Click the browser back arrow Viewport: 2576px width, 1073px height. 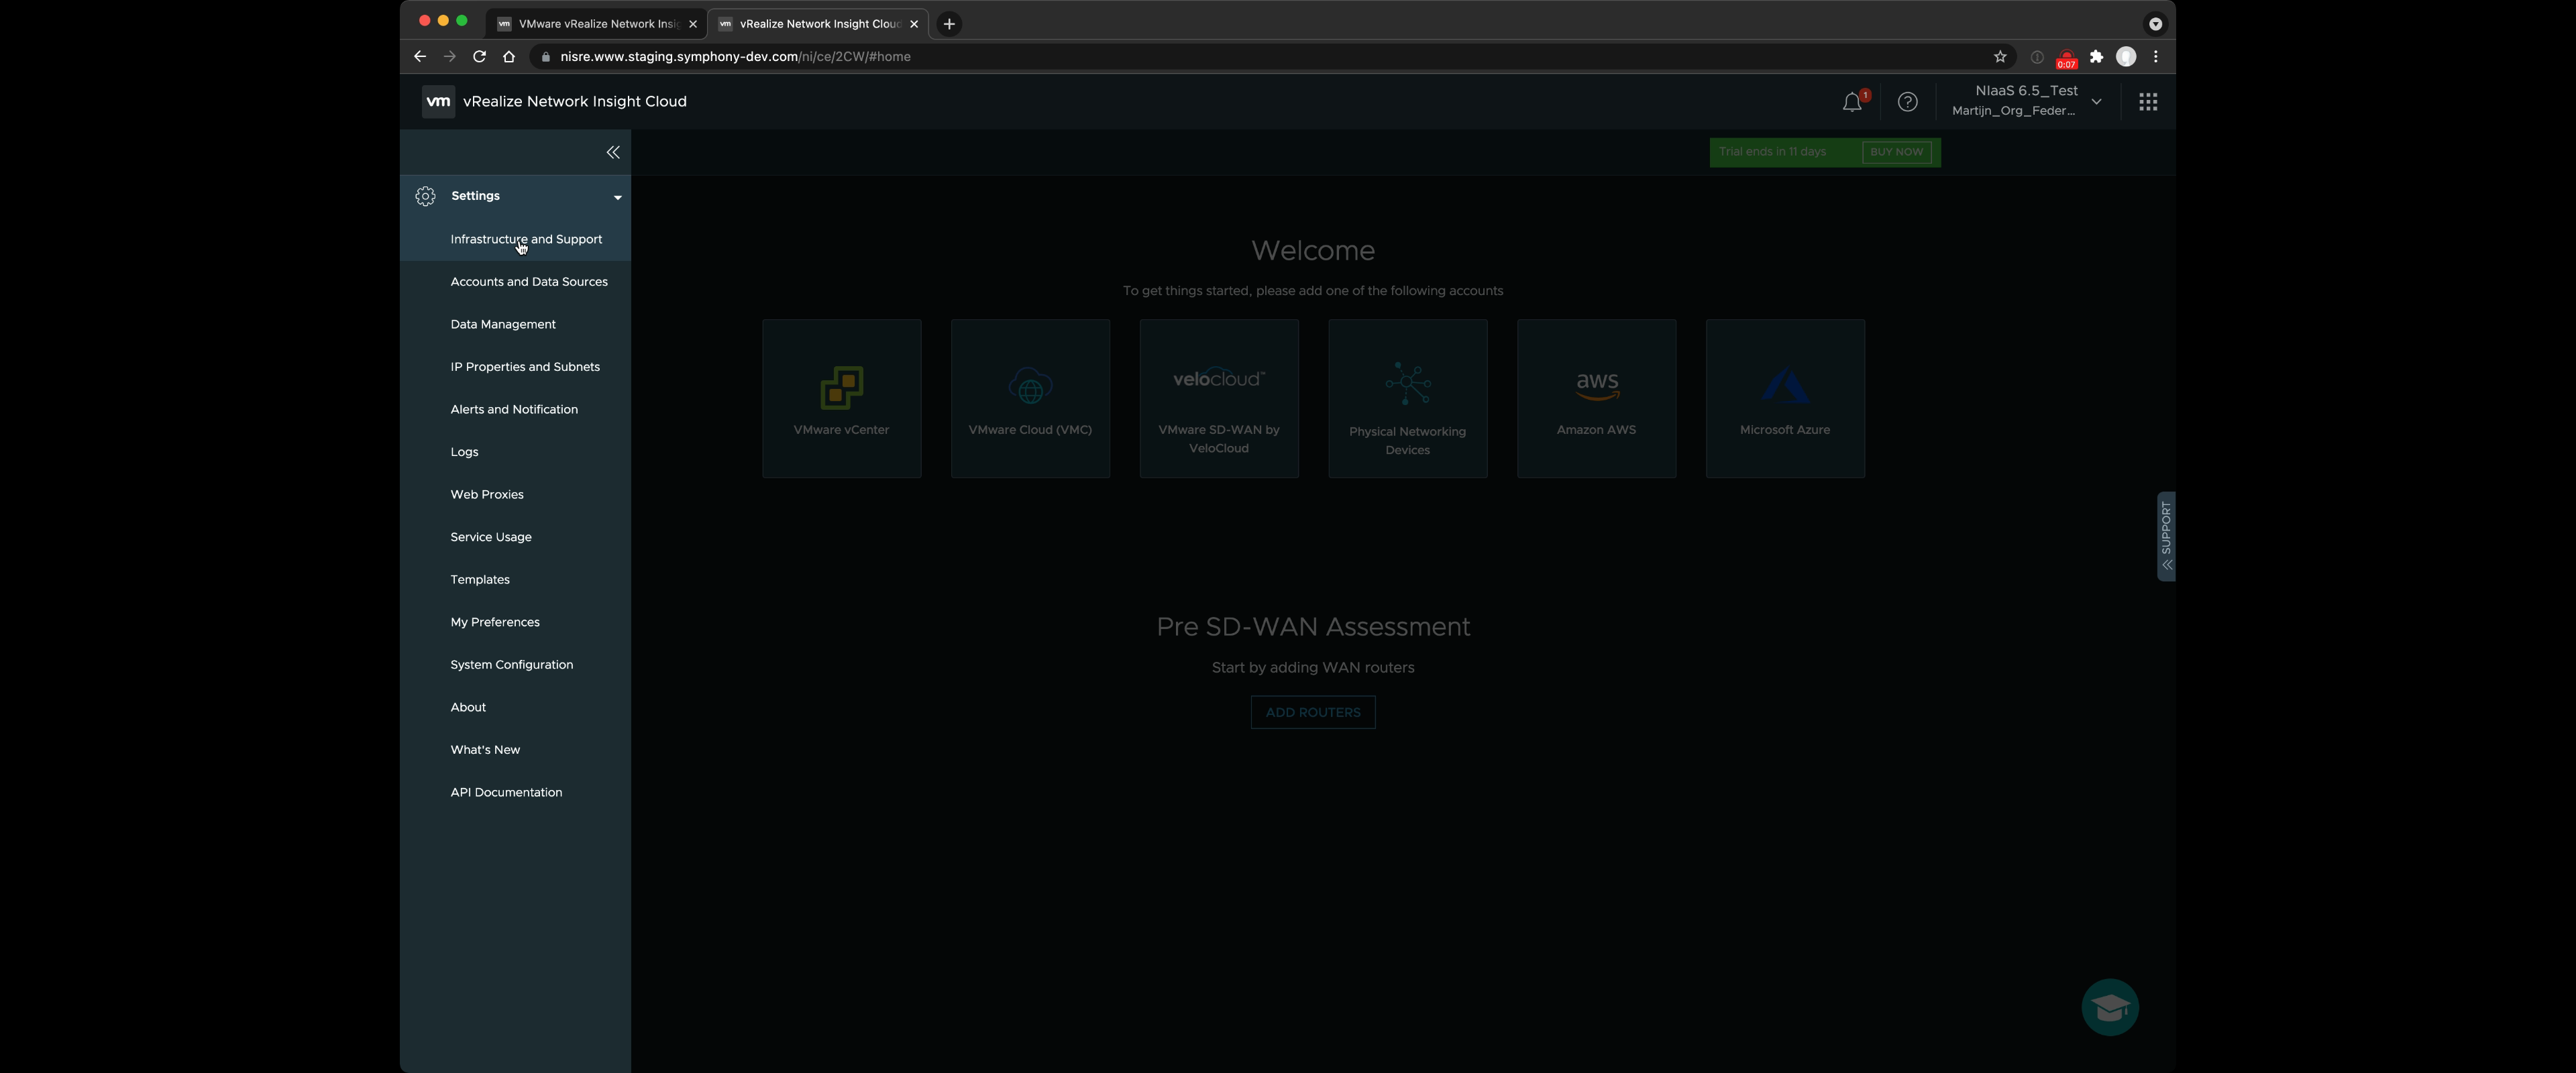click(x=420, y=57)
